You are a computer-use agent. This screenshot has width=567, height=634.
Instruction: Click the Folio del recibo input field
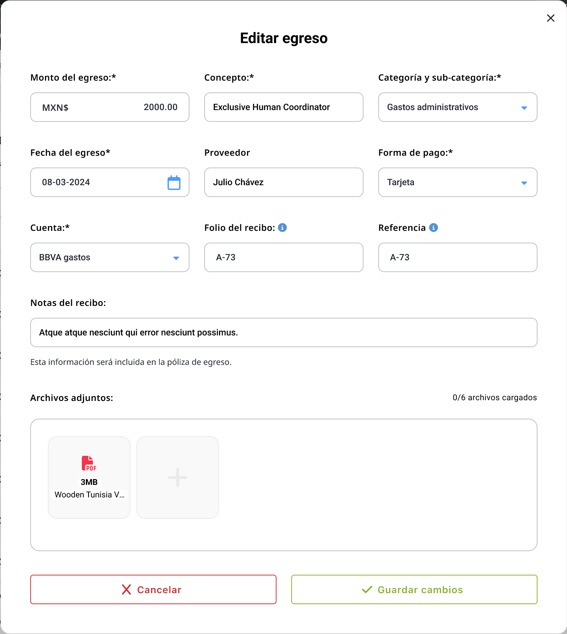coord(284,257)
